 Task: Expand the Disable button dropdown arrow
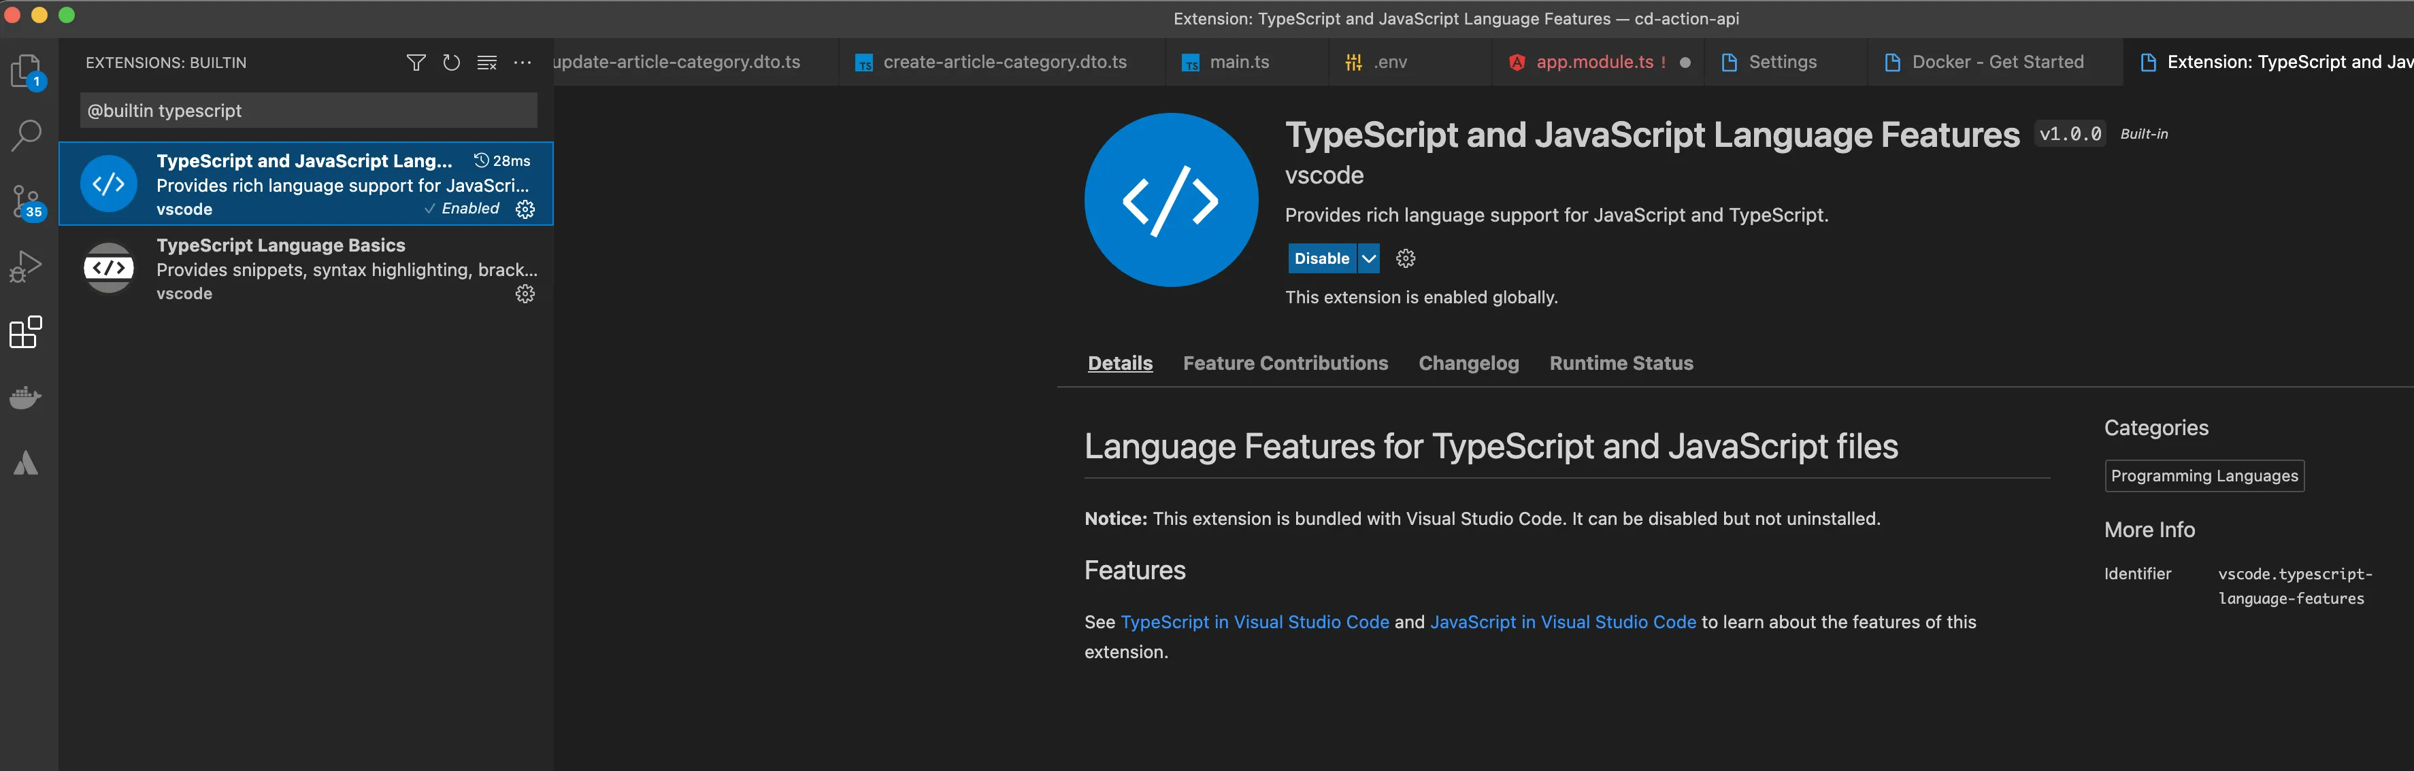[1369, 258]
